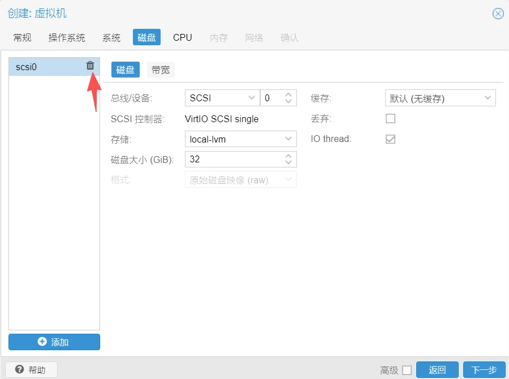Increase the device number with up arrow
This screenshot has width=509, height=379.
288,95
